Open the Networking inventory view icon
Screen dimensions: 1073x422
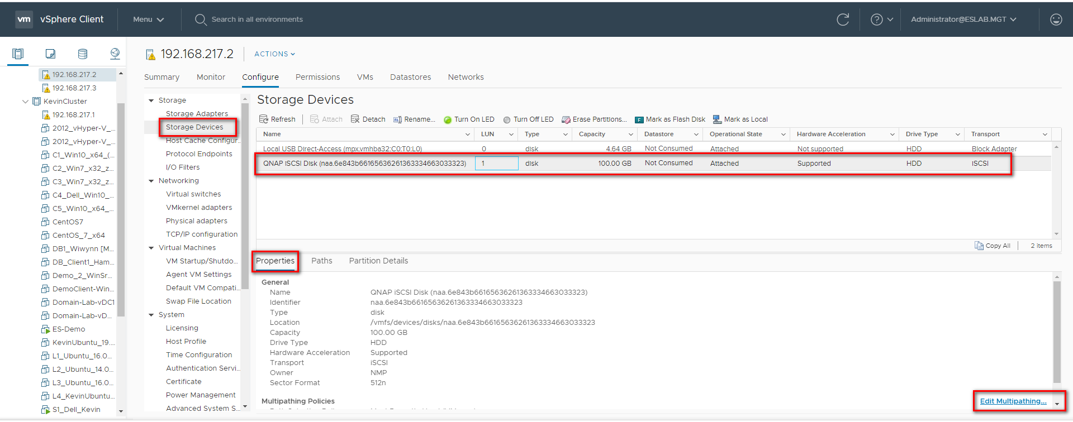point(115,54)
